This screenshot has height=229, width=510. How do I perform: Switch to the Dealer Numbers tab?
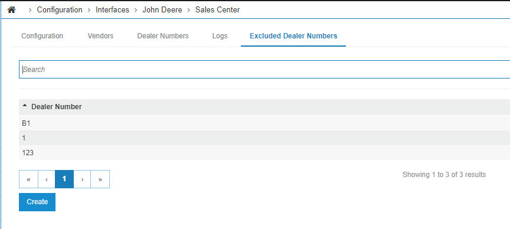coord(163,36)
